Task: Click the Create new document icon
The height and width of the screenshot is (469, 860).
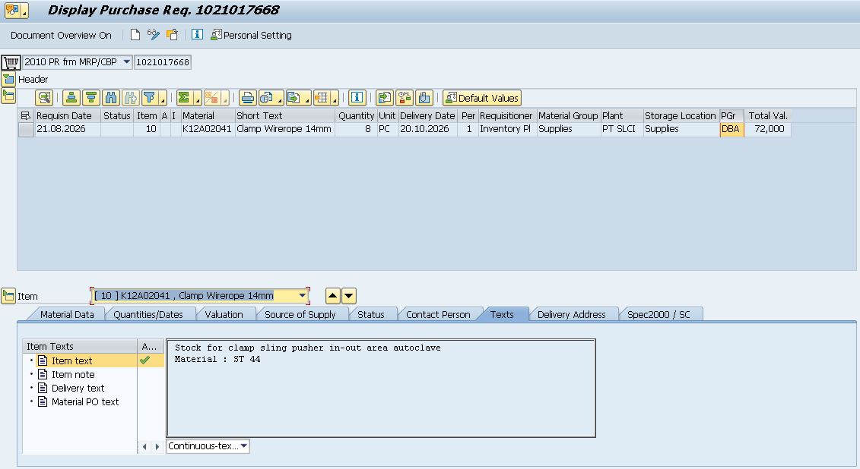Action: tap(135, 35)
